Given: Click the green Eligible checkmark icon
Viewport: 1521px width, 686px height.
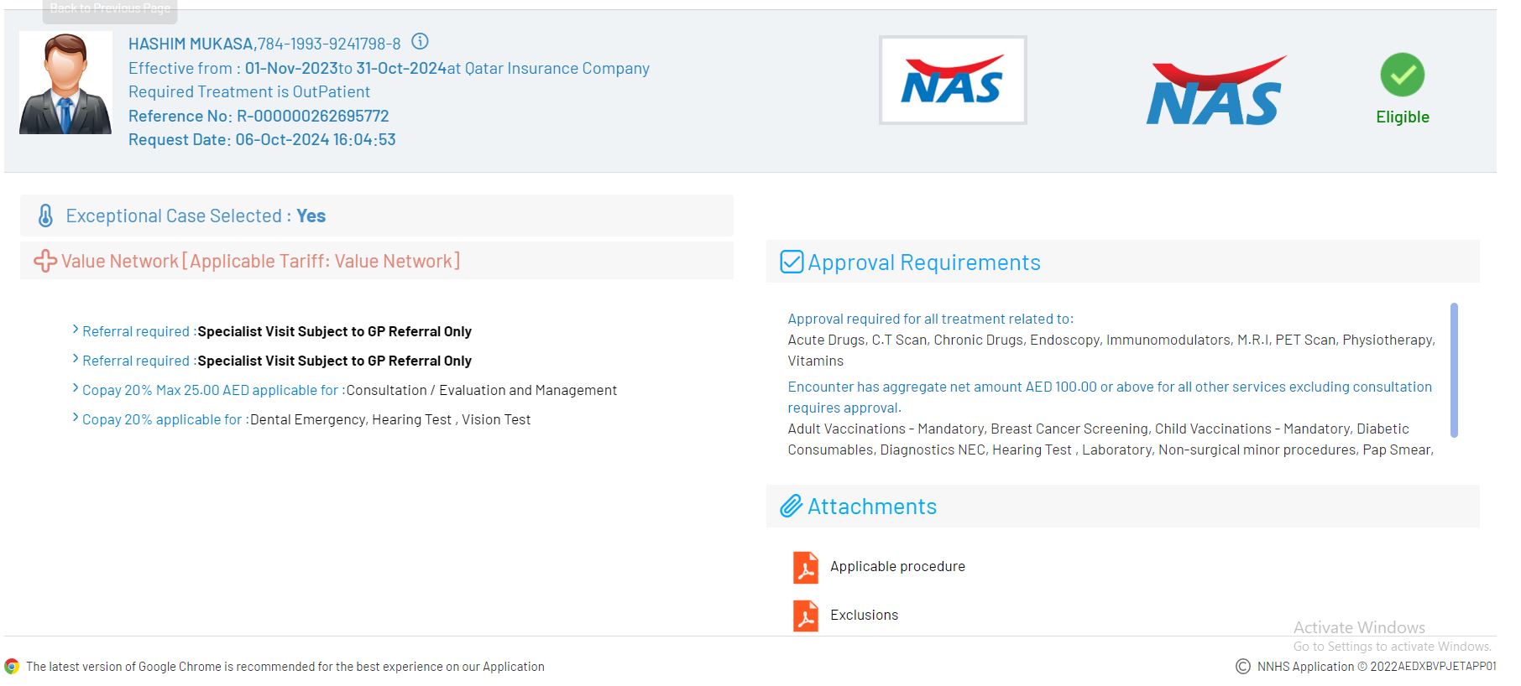Looking at the screenshot, I should (1402, 75).
